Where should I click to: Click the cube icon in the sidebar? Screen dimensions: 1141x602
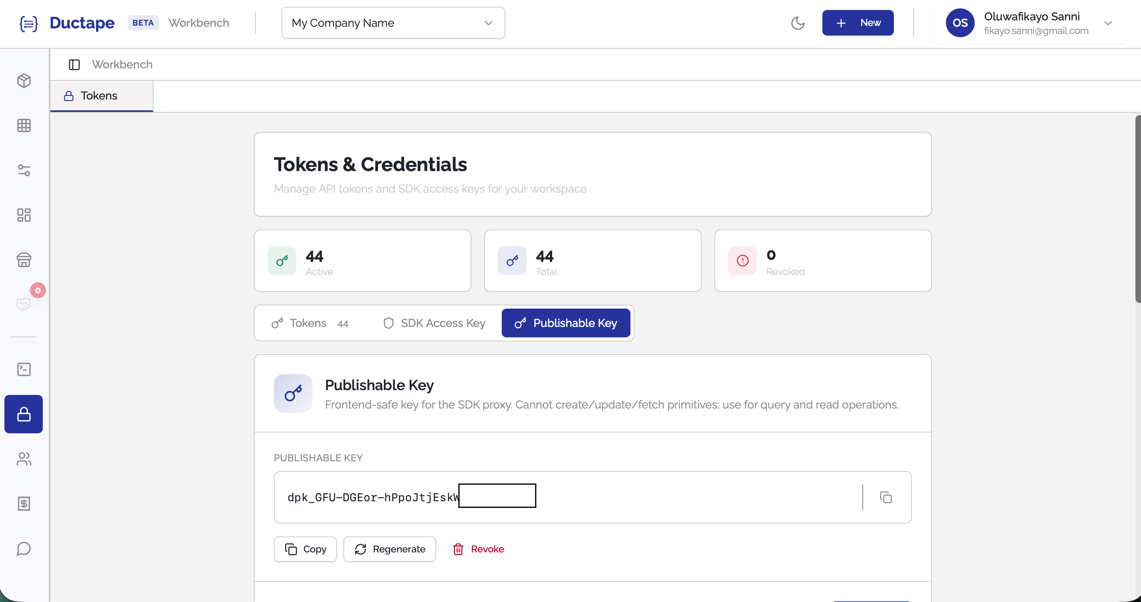[x=24, y=81]
